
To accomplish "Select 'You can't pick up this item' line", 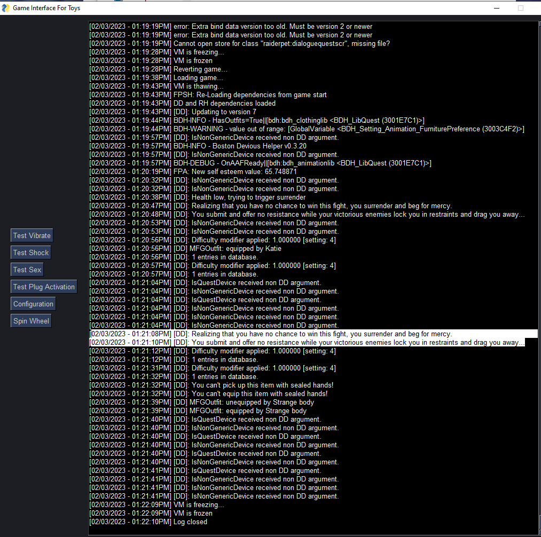I will (x=211, y=385).
